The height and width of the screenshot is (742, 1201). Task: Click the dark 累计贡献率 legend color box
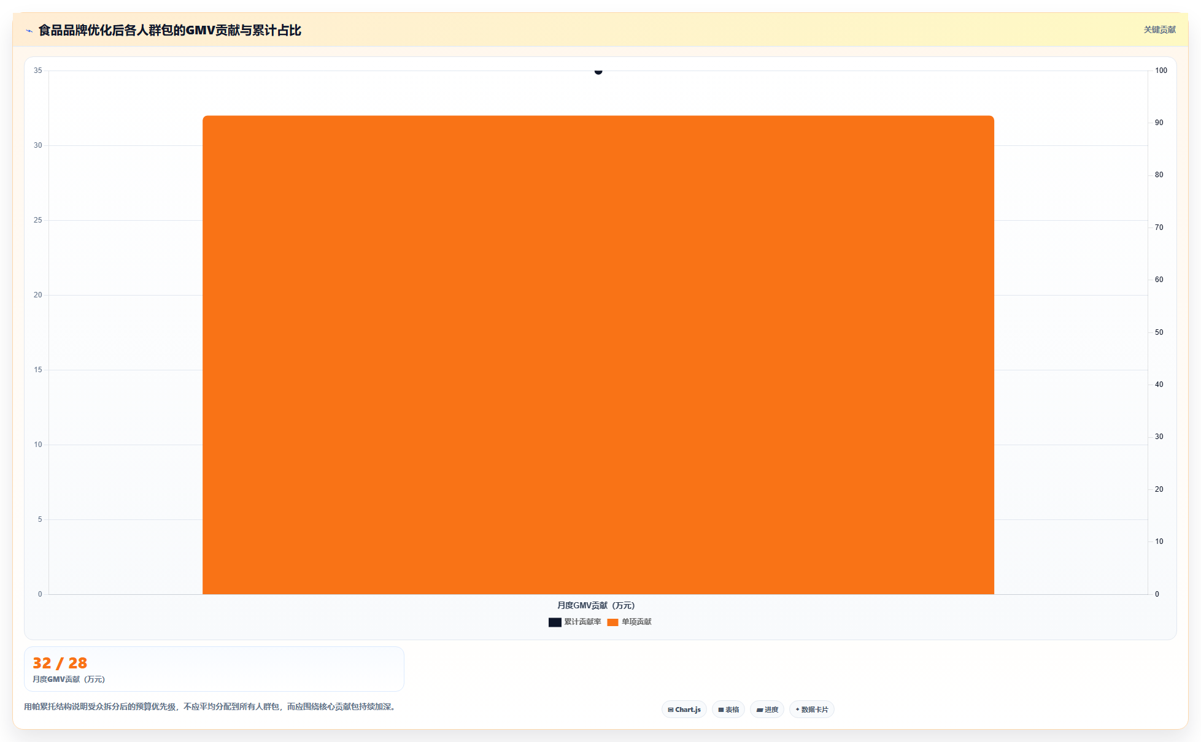tap(555, 622)
